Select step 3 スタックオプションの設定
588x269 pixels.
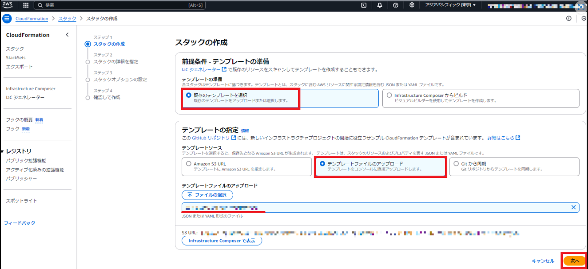[x=120, y=80]
